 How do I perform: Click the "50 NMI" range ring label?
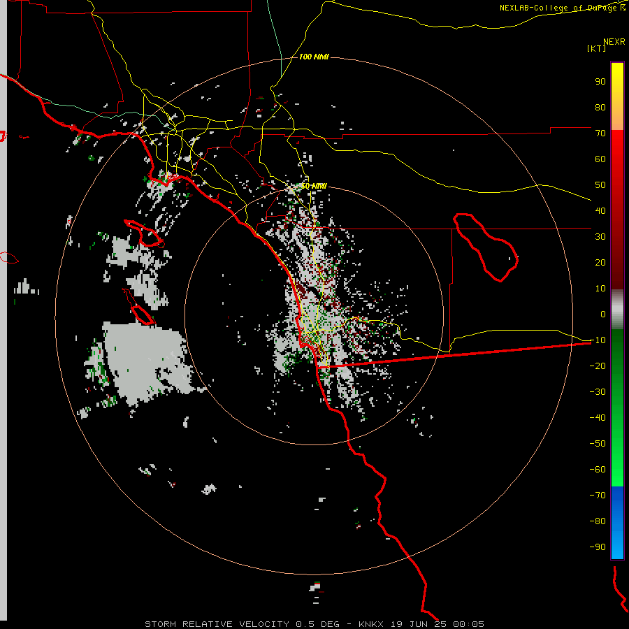pyautogui.click(x=314, y=186)
